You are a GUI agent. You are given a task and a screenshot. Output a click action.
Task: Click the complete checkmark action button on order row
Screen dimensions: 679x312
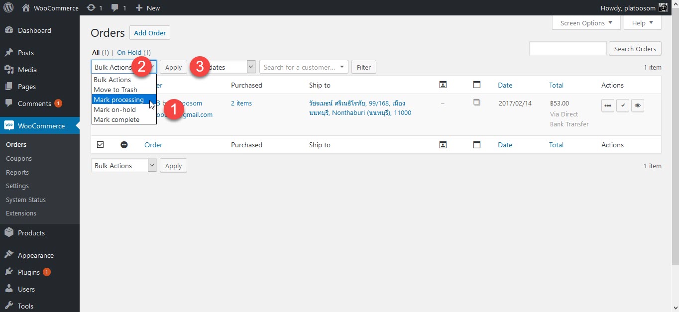tap(623, 105)
